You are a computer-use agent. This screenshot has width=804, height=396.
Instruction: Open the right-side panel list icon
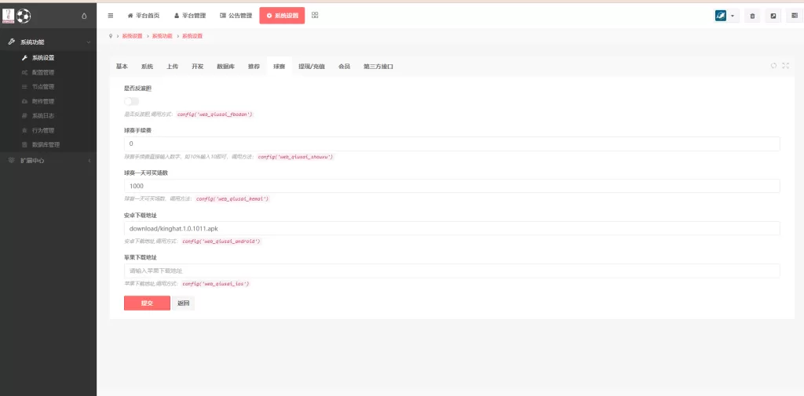pyautogui.click(x=795, y=16)
